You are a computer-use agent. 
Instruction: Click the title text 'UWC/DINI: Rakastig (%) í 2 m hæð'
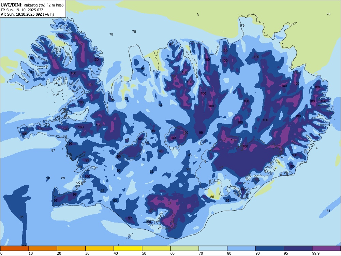[32, 5]
